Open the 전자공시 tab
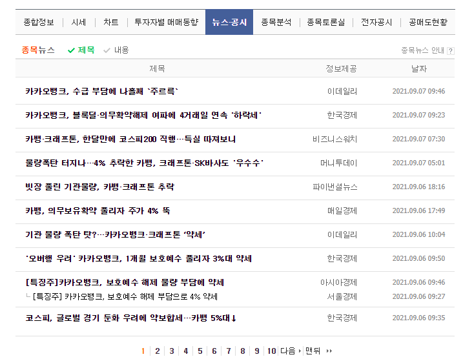463x359 pixels. click(376, 22)
